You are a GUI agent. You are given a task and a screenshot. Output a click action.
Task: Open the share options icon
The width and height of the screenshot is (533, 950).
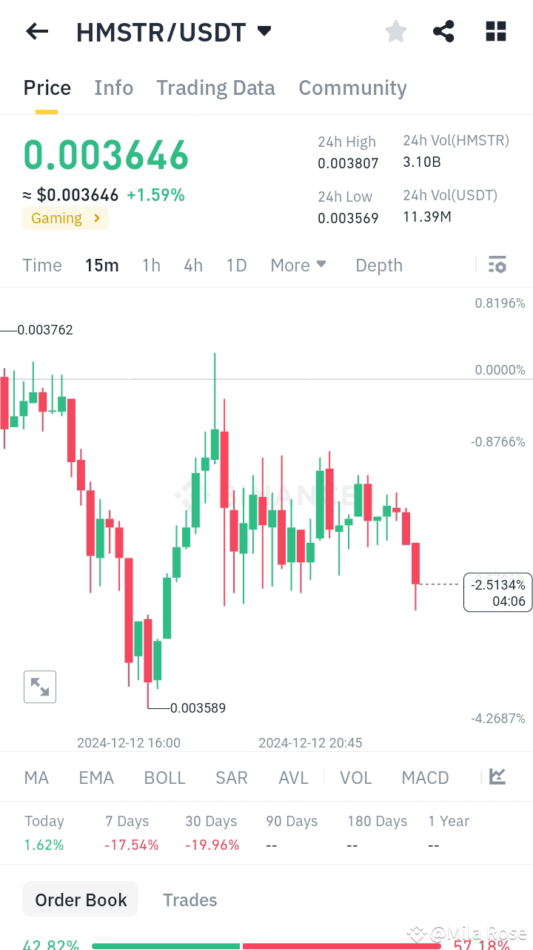tap(443, 31)
